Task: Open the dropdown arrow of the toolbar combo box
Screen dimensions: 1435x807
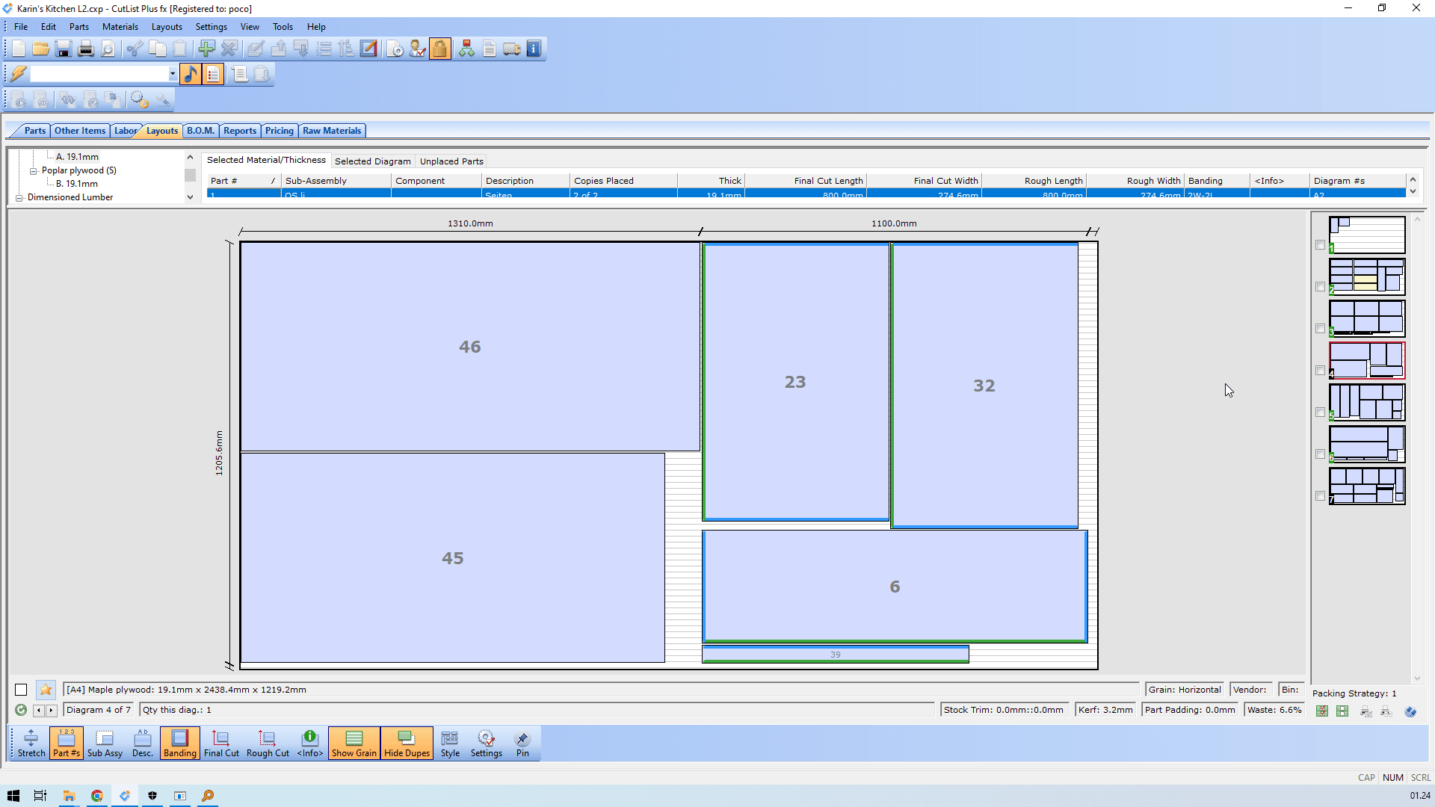Action: 173,74
